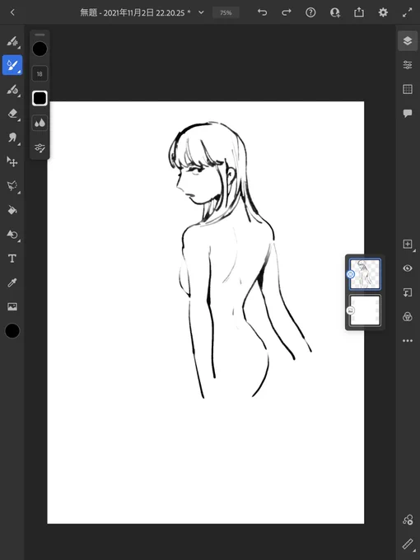Open the three-circles blend options icon

click(x=408, y=316)
